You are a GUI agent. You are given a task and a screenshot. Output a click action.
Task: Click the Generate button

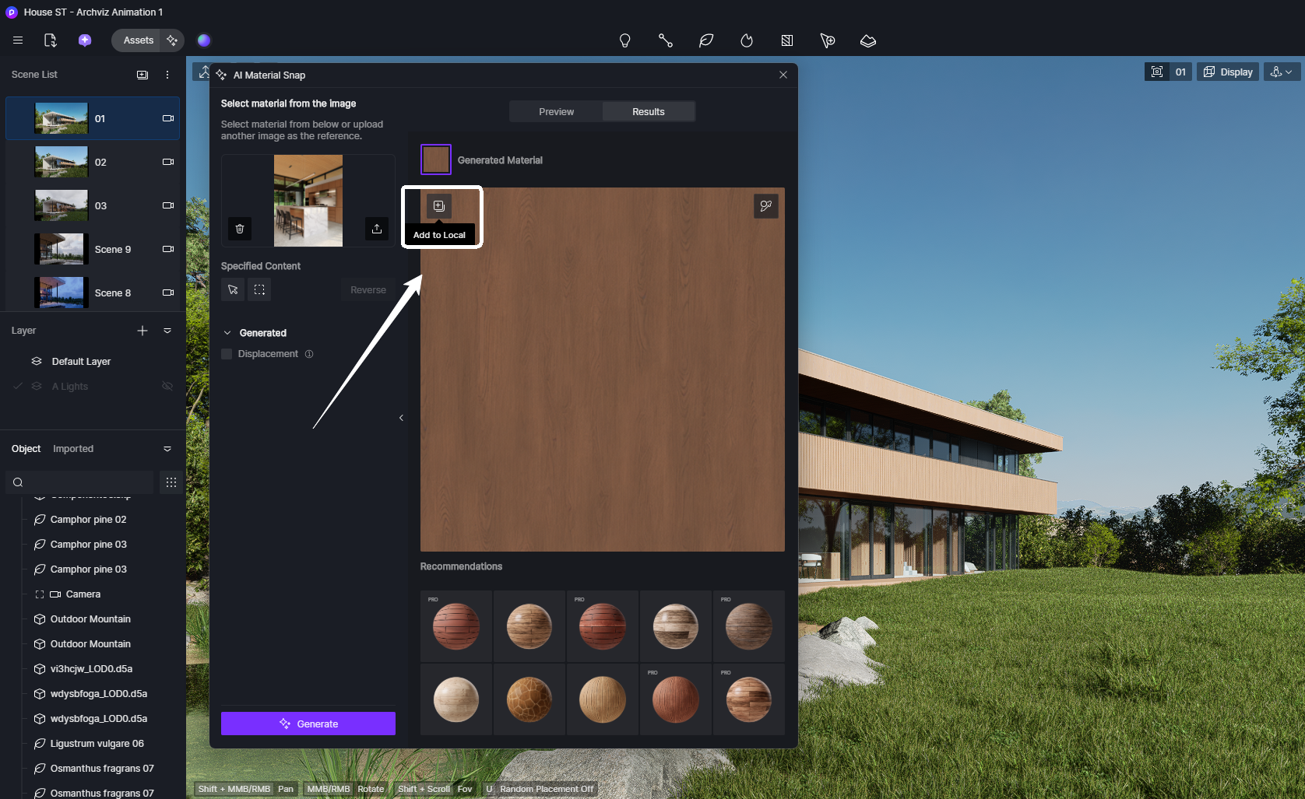tap(308, 724)
